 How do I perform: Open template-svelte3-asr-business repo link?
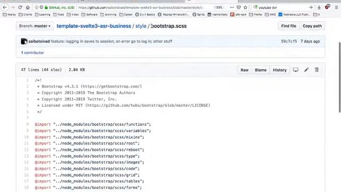click(94, 26)
